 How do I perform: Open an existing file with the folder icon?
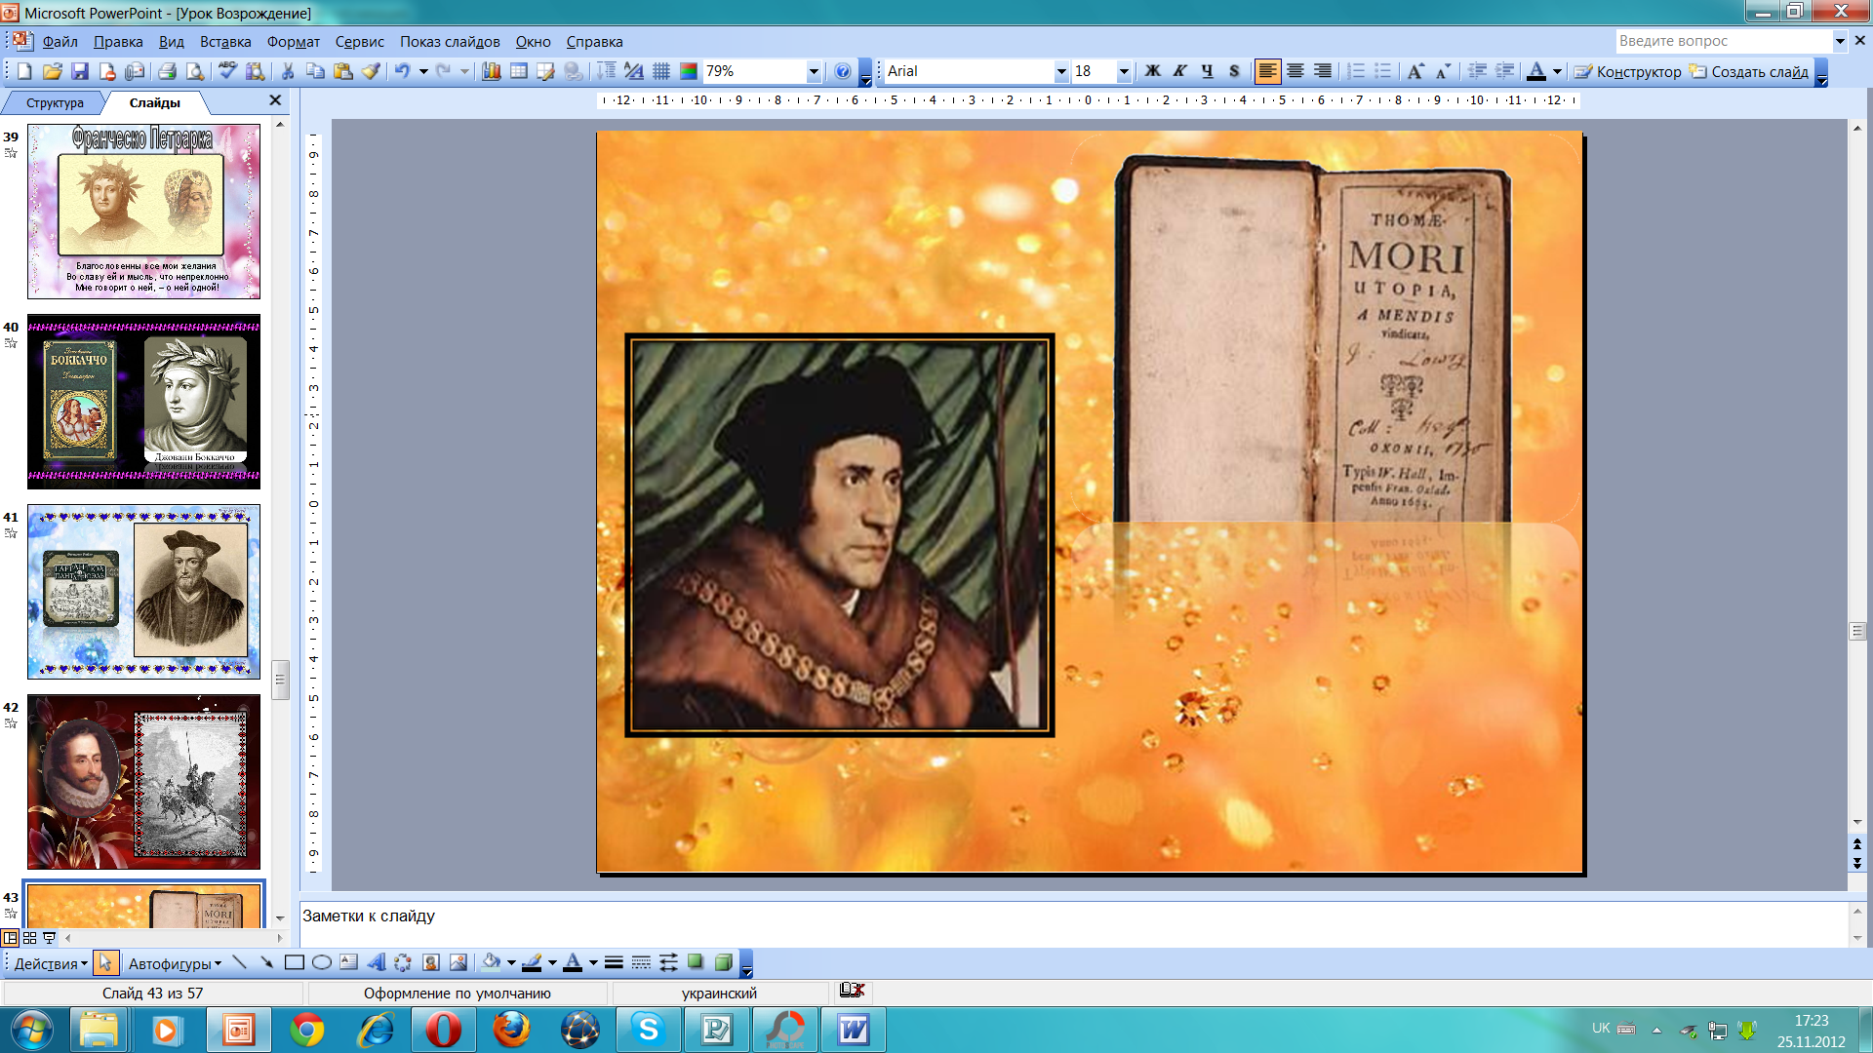click(x=53, y=71)
